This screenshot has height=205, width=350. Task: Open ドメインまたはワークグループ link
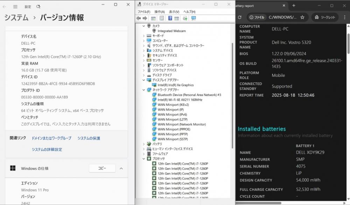(x=51, y=138)
